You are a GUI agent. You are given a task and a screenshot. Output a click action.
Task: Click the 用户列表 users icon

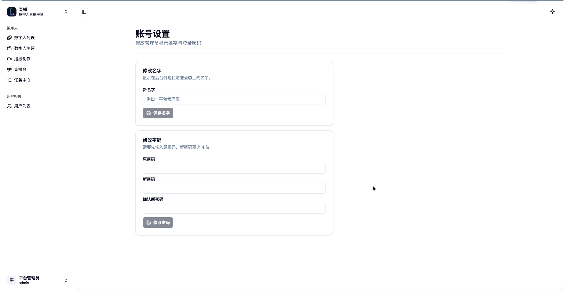pyautogui.click(x=9, y=106)
